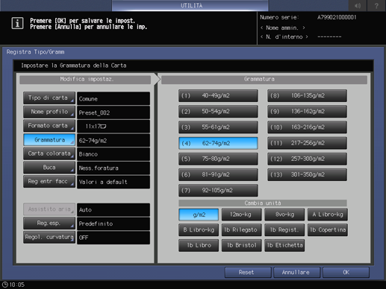
Task: Switch unit to A Libro-kg
Action: click(328, 215)
